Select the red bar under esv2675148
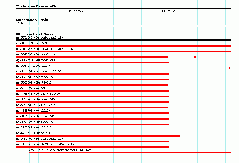 130,153
